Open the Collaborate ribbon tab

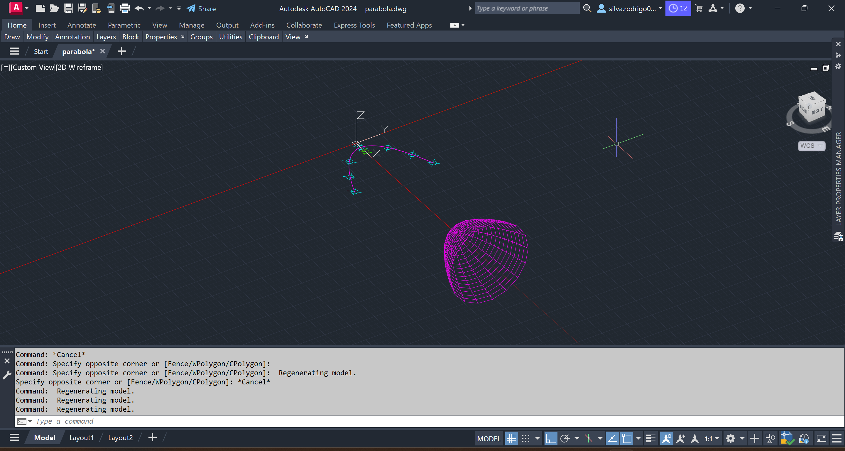click(x=304, y=25)
